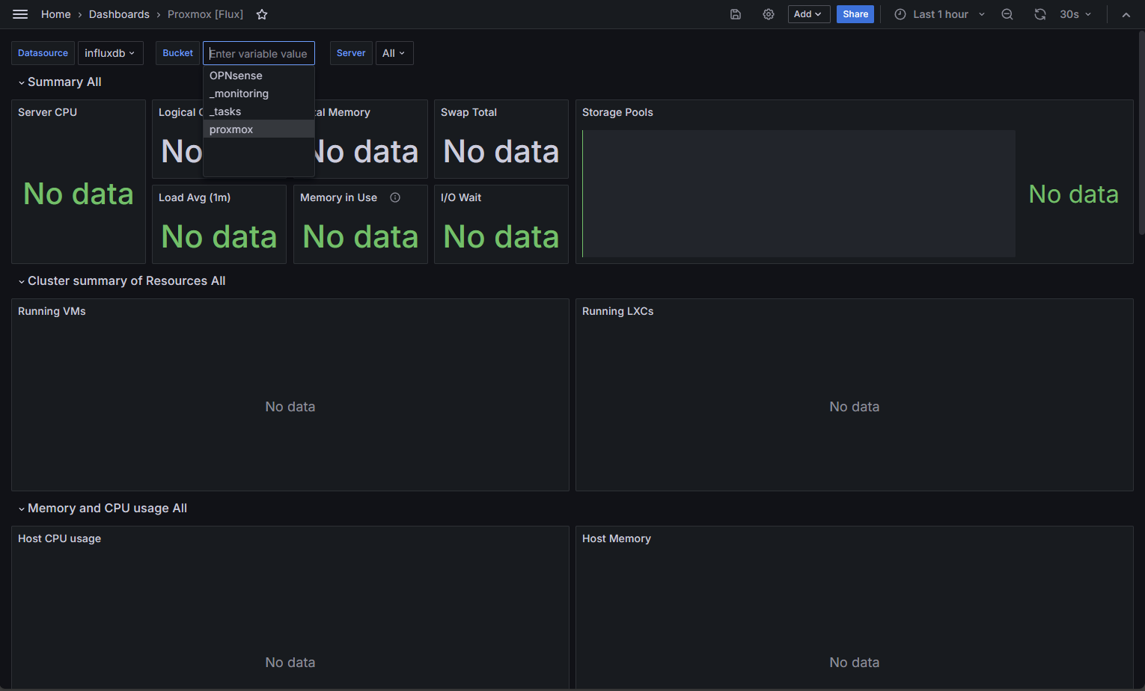Collapse Memory and CPU usage All row
Image resolution: width=1145 pixels, height=691 pixels.
[103, 508]
